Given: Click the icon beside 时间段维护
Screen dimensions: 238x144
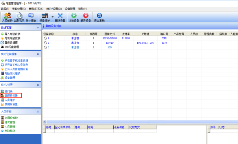Looking at the screenshot, I should point(2,118).
